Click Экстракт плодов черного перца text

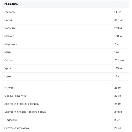pos(25,112)
